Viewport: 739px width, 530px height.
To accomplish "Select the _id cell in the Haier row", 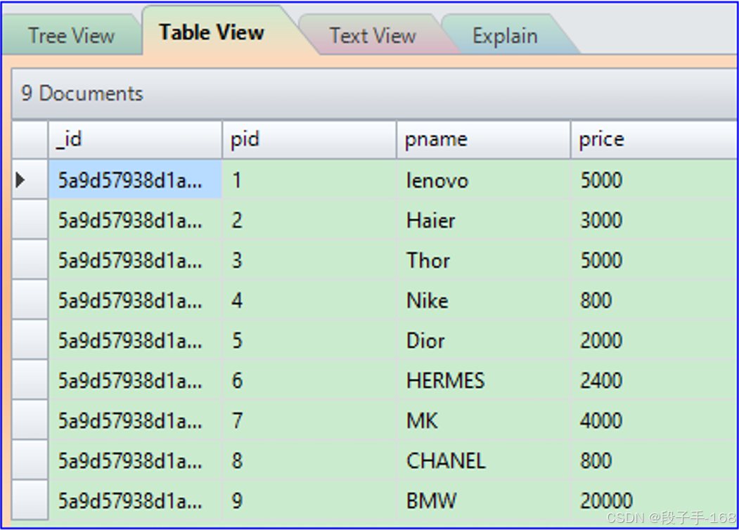I will coord(135,219).
